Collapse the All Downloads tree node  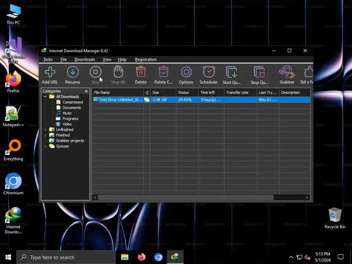(x=45, y=97)
